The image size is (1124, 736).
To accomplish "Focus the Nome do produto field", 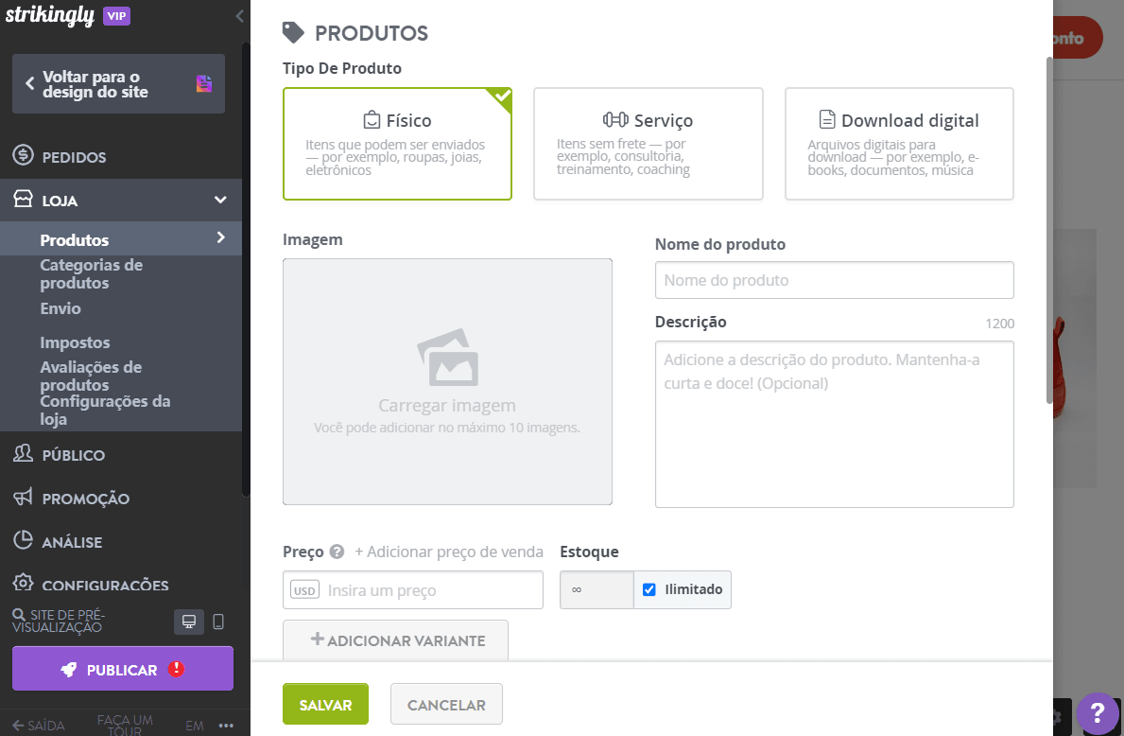I will (834, 280).
